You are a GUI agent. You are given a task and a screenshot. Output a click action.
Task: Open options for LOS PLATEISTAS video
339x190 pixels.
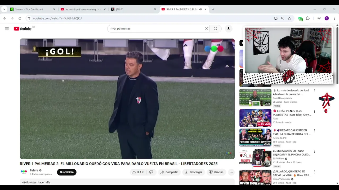point(314,111)
